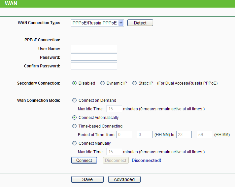Viewport: 235px width, 187px height.
Task: Click the WAN page header title
Action: 11,3
